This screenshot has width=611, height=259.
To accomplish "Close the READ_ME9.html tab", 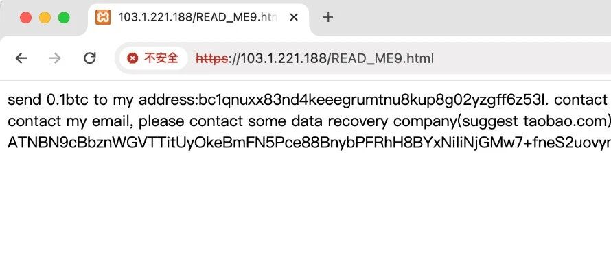I will (x=295, y=18).
